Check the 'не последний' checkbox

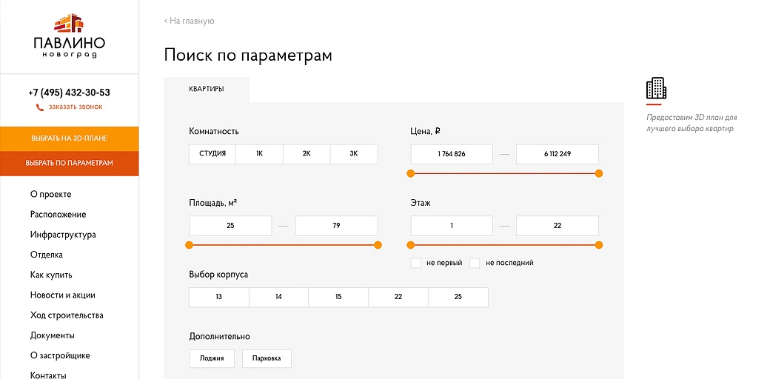[x=475, y=263]
